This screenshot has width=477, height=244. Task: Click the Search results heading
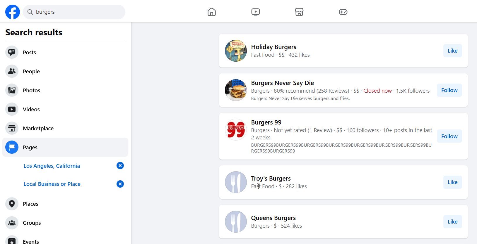(34, 32)
